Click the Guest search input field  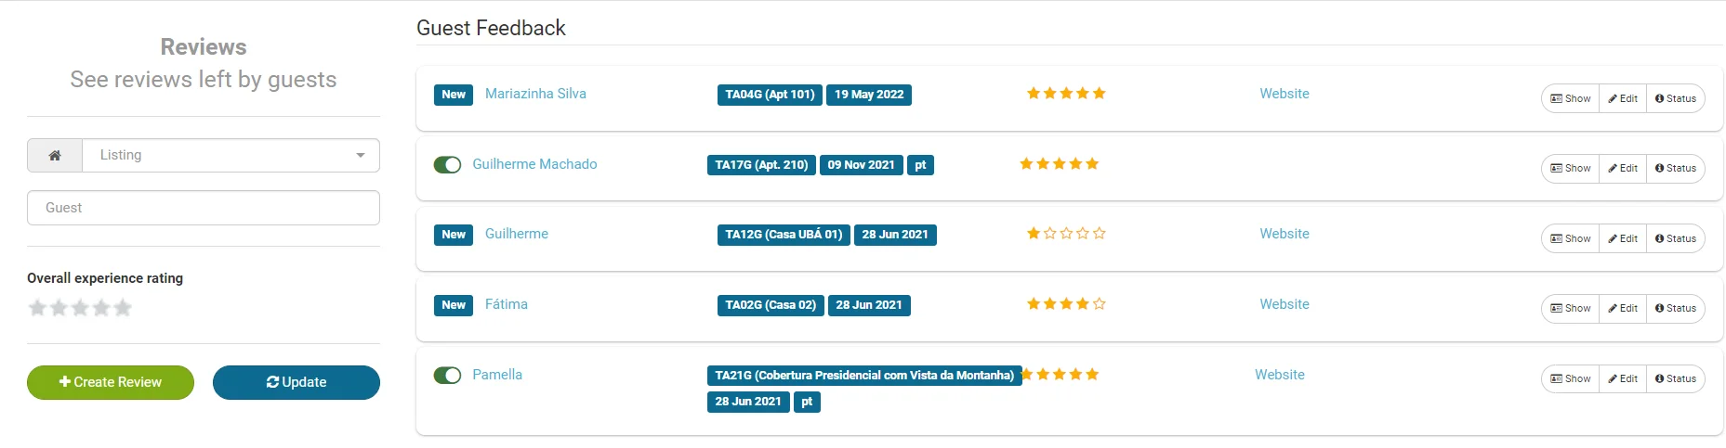coord(204,208)
